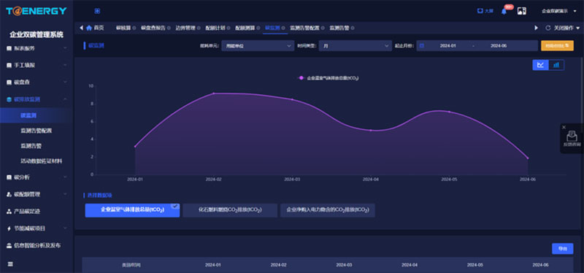The width and height of the screenshot is (584, 273).
Task: Select the 企业净购入电力隐含的CO2排放 data item
Action: (x=328, y=210)
